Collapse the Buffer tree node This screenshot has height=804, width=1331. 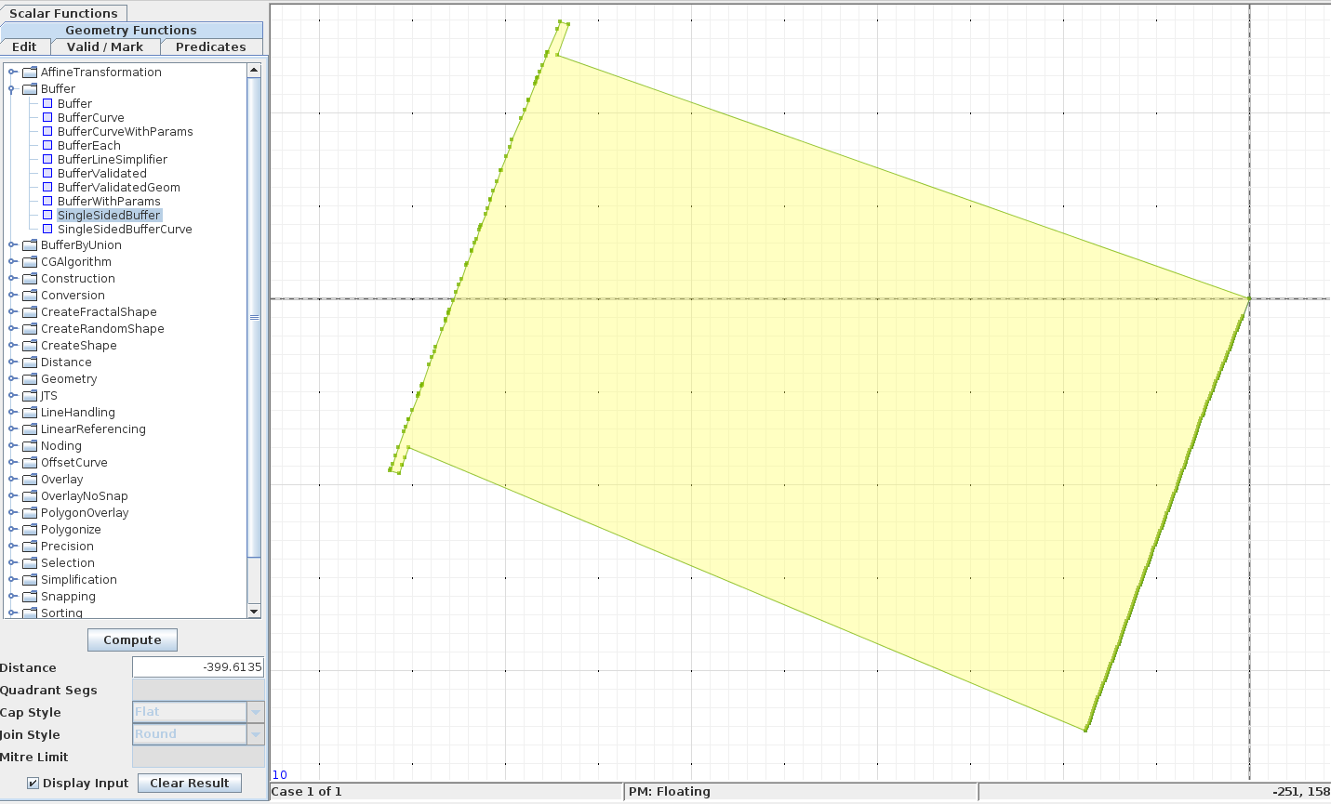pyautogui.click(x=11, y=88)
